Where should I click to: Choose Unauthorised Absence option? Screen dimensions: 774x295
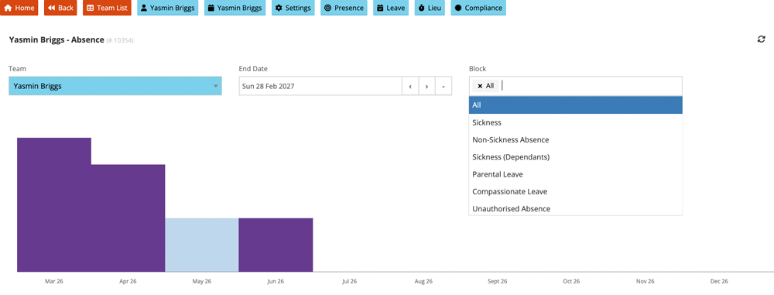coord(576,208)
